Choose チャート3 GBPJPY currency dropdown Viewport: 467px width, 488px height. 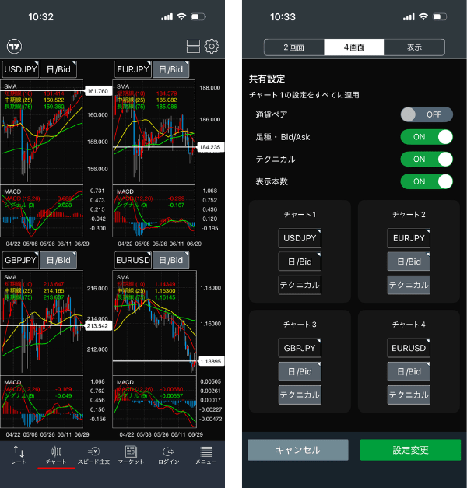pyautogui.click(x=300, y=348)
